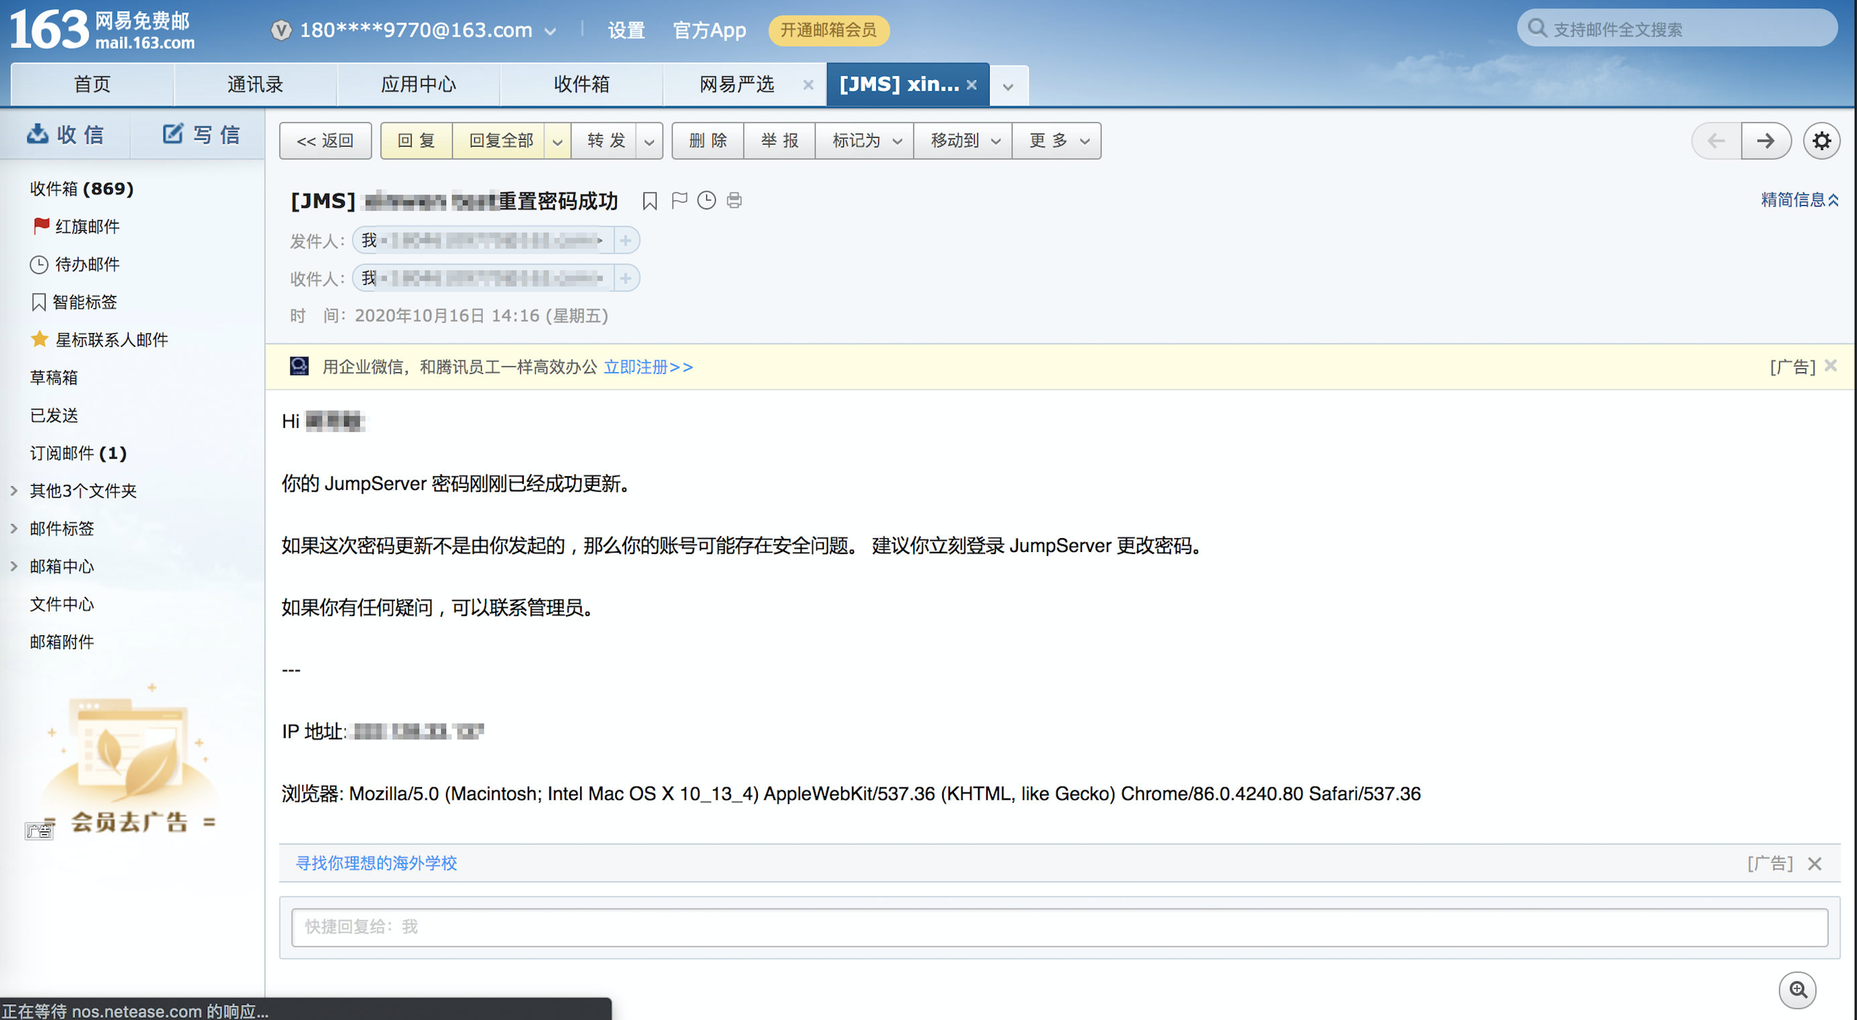Switch to the 应用中心 tab
The width and height of the screenshot is (1857, 1020).
tap(419, 85)
